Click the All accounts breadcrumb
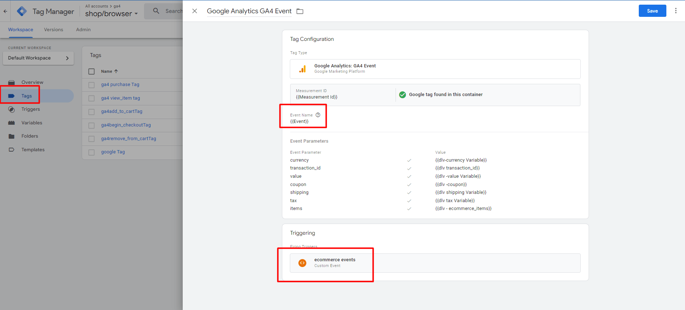The image size is (685, 310). 96,6
